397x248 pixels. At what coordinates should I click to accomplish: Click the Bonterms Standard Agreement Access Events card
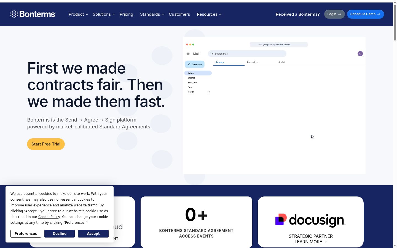(x=196, y=222)
